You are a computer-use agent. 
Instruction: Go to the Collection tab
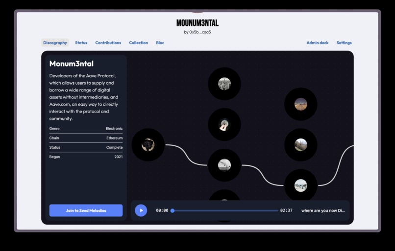[139, 43]
